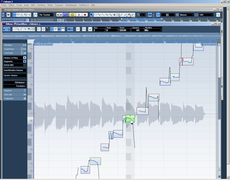Click the B2 key on the piano keyboard
Image resolution: width=230 pixels, height=180 pixels.
30,121
